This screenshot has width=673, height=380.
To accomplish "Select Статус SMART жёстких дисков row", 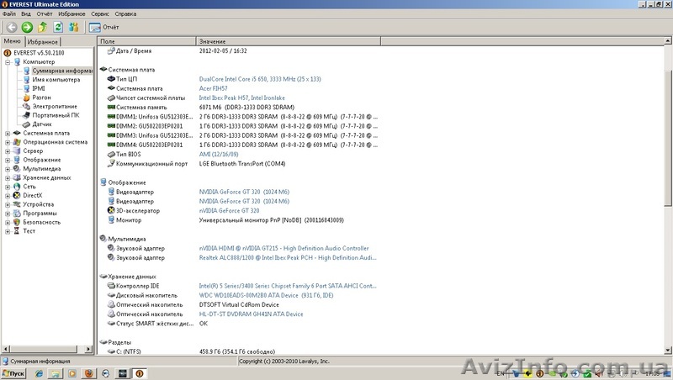I will (x=157, y=324).
